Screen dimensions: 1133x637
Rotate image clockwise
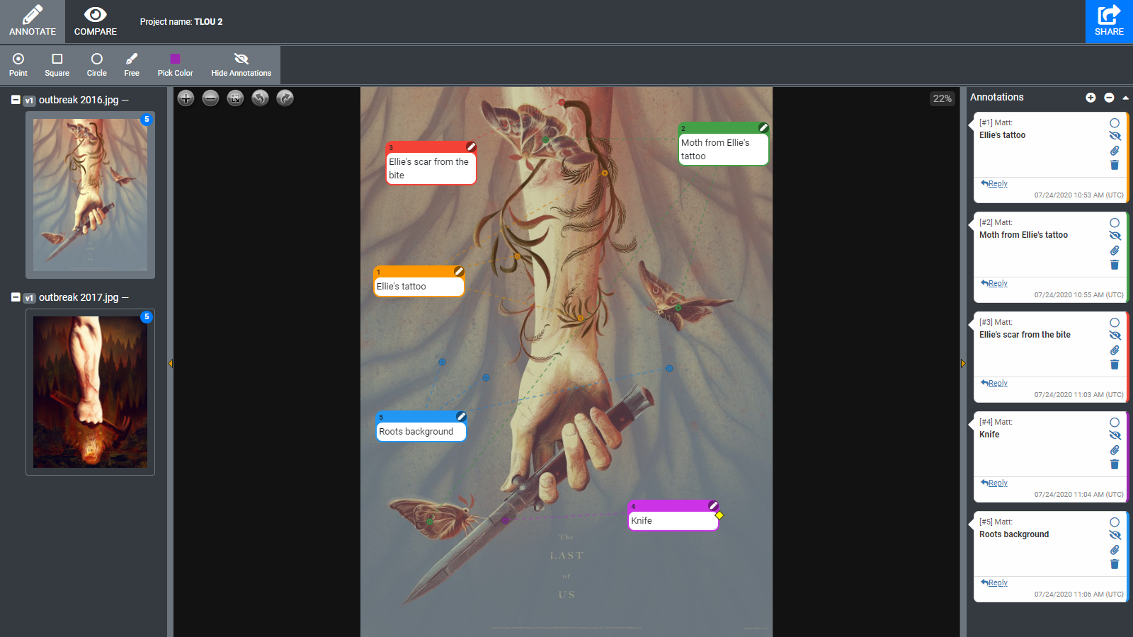tap(285, 98)
